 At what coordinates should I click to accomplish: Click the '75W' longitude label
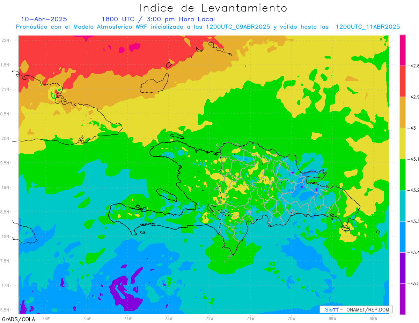point(87,318)
